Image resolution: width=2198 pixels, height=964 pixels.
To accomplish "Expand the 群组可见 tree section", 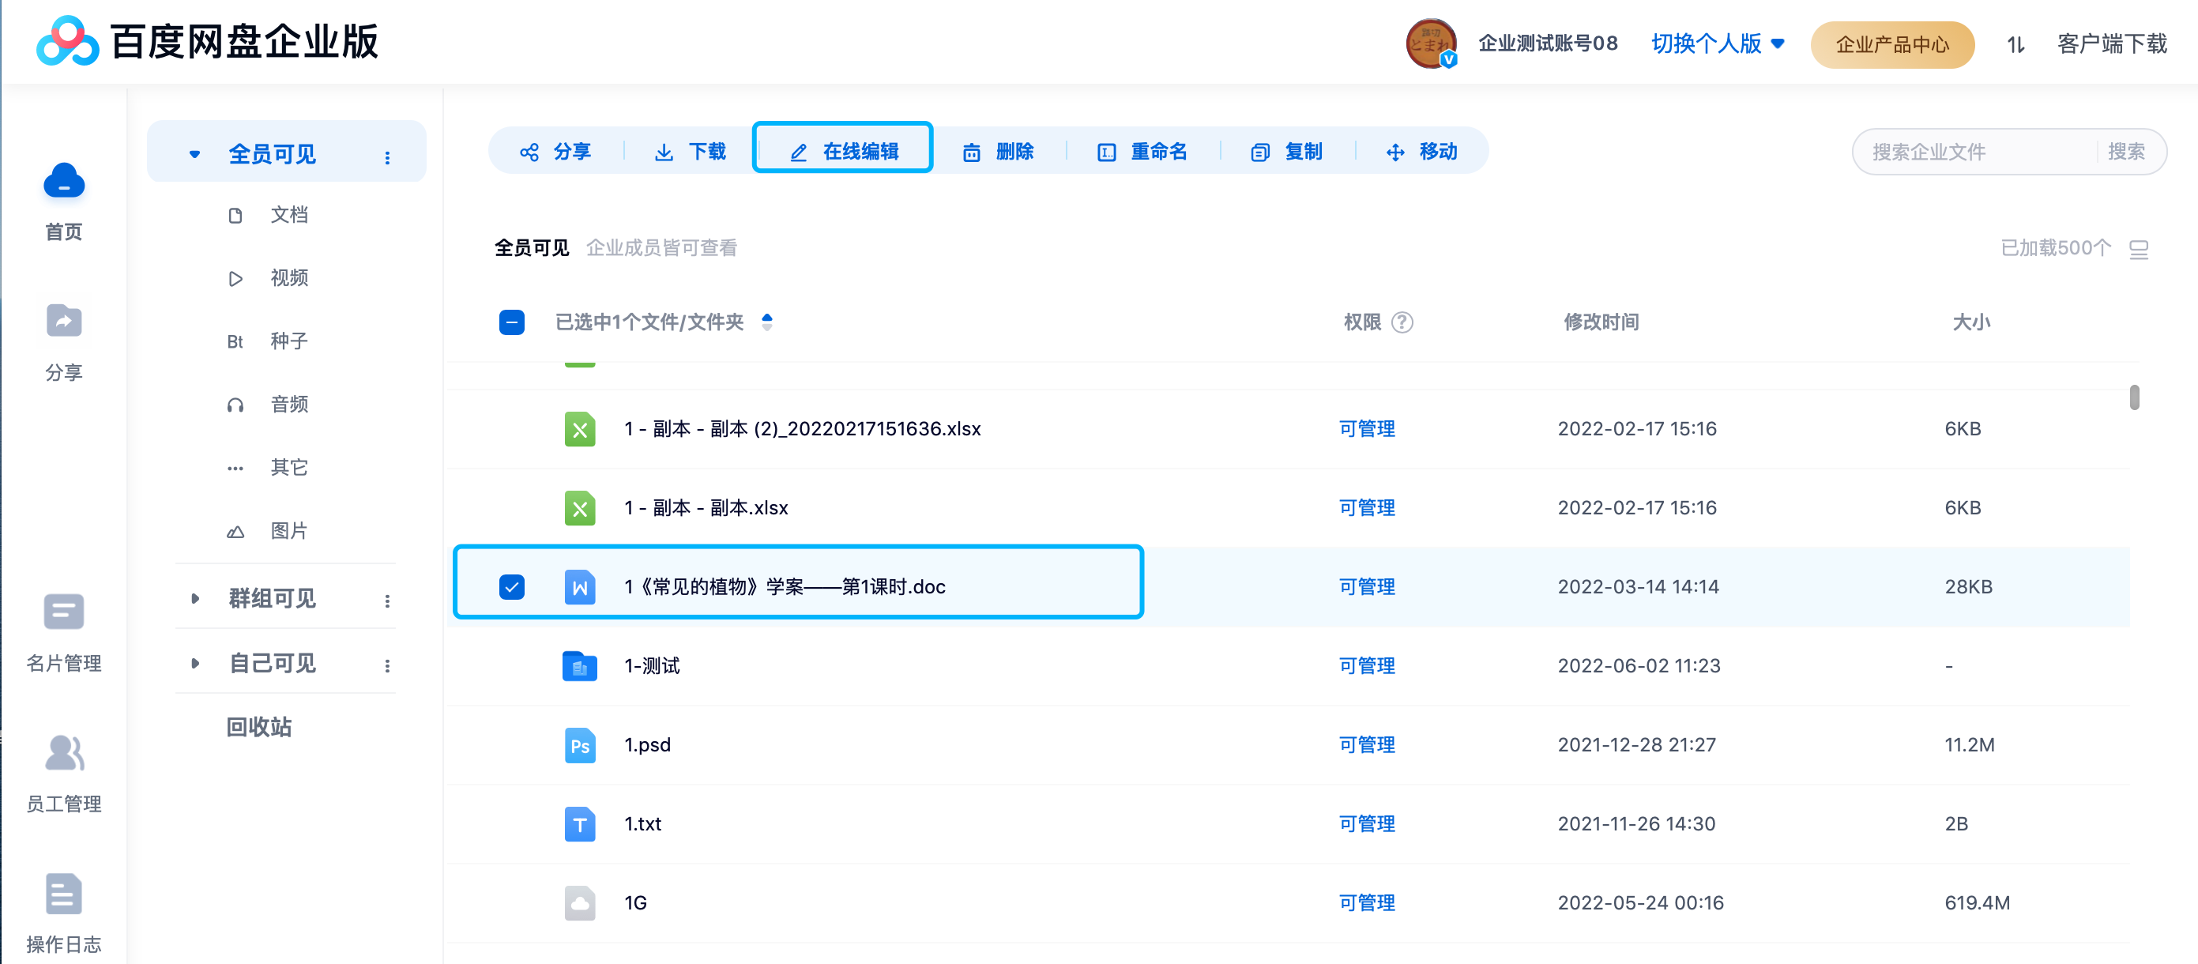I will coord(194,599).
